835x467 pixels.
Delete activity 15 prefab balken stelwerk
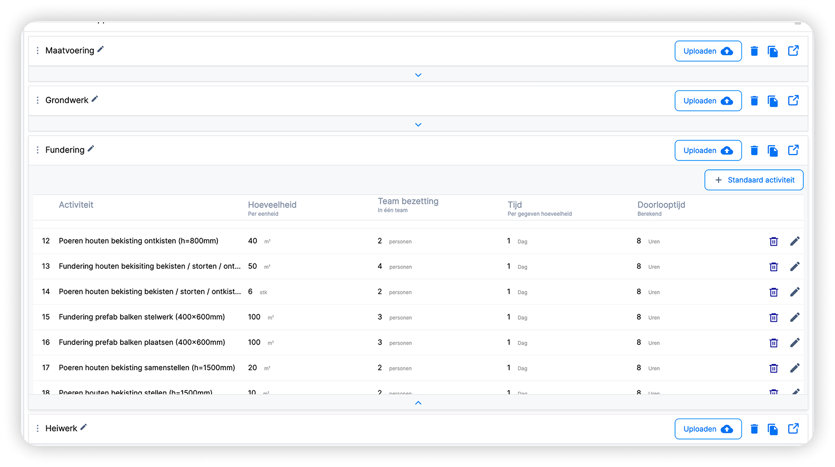774,317
